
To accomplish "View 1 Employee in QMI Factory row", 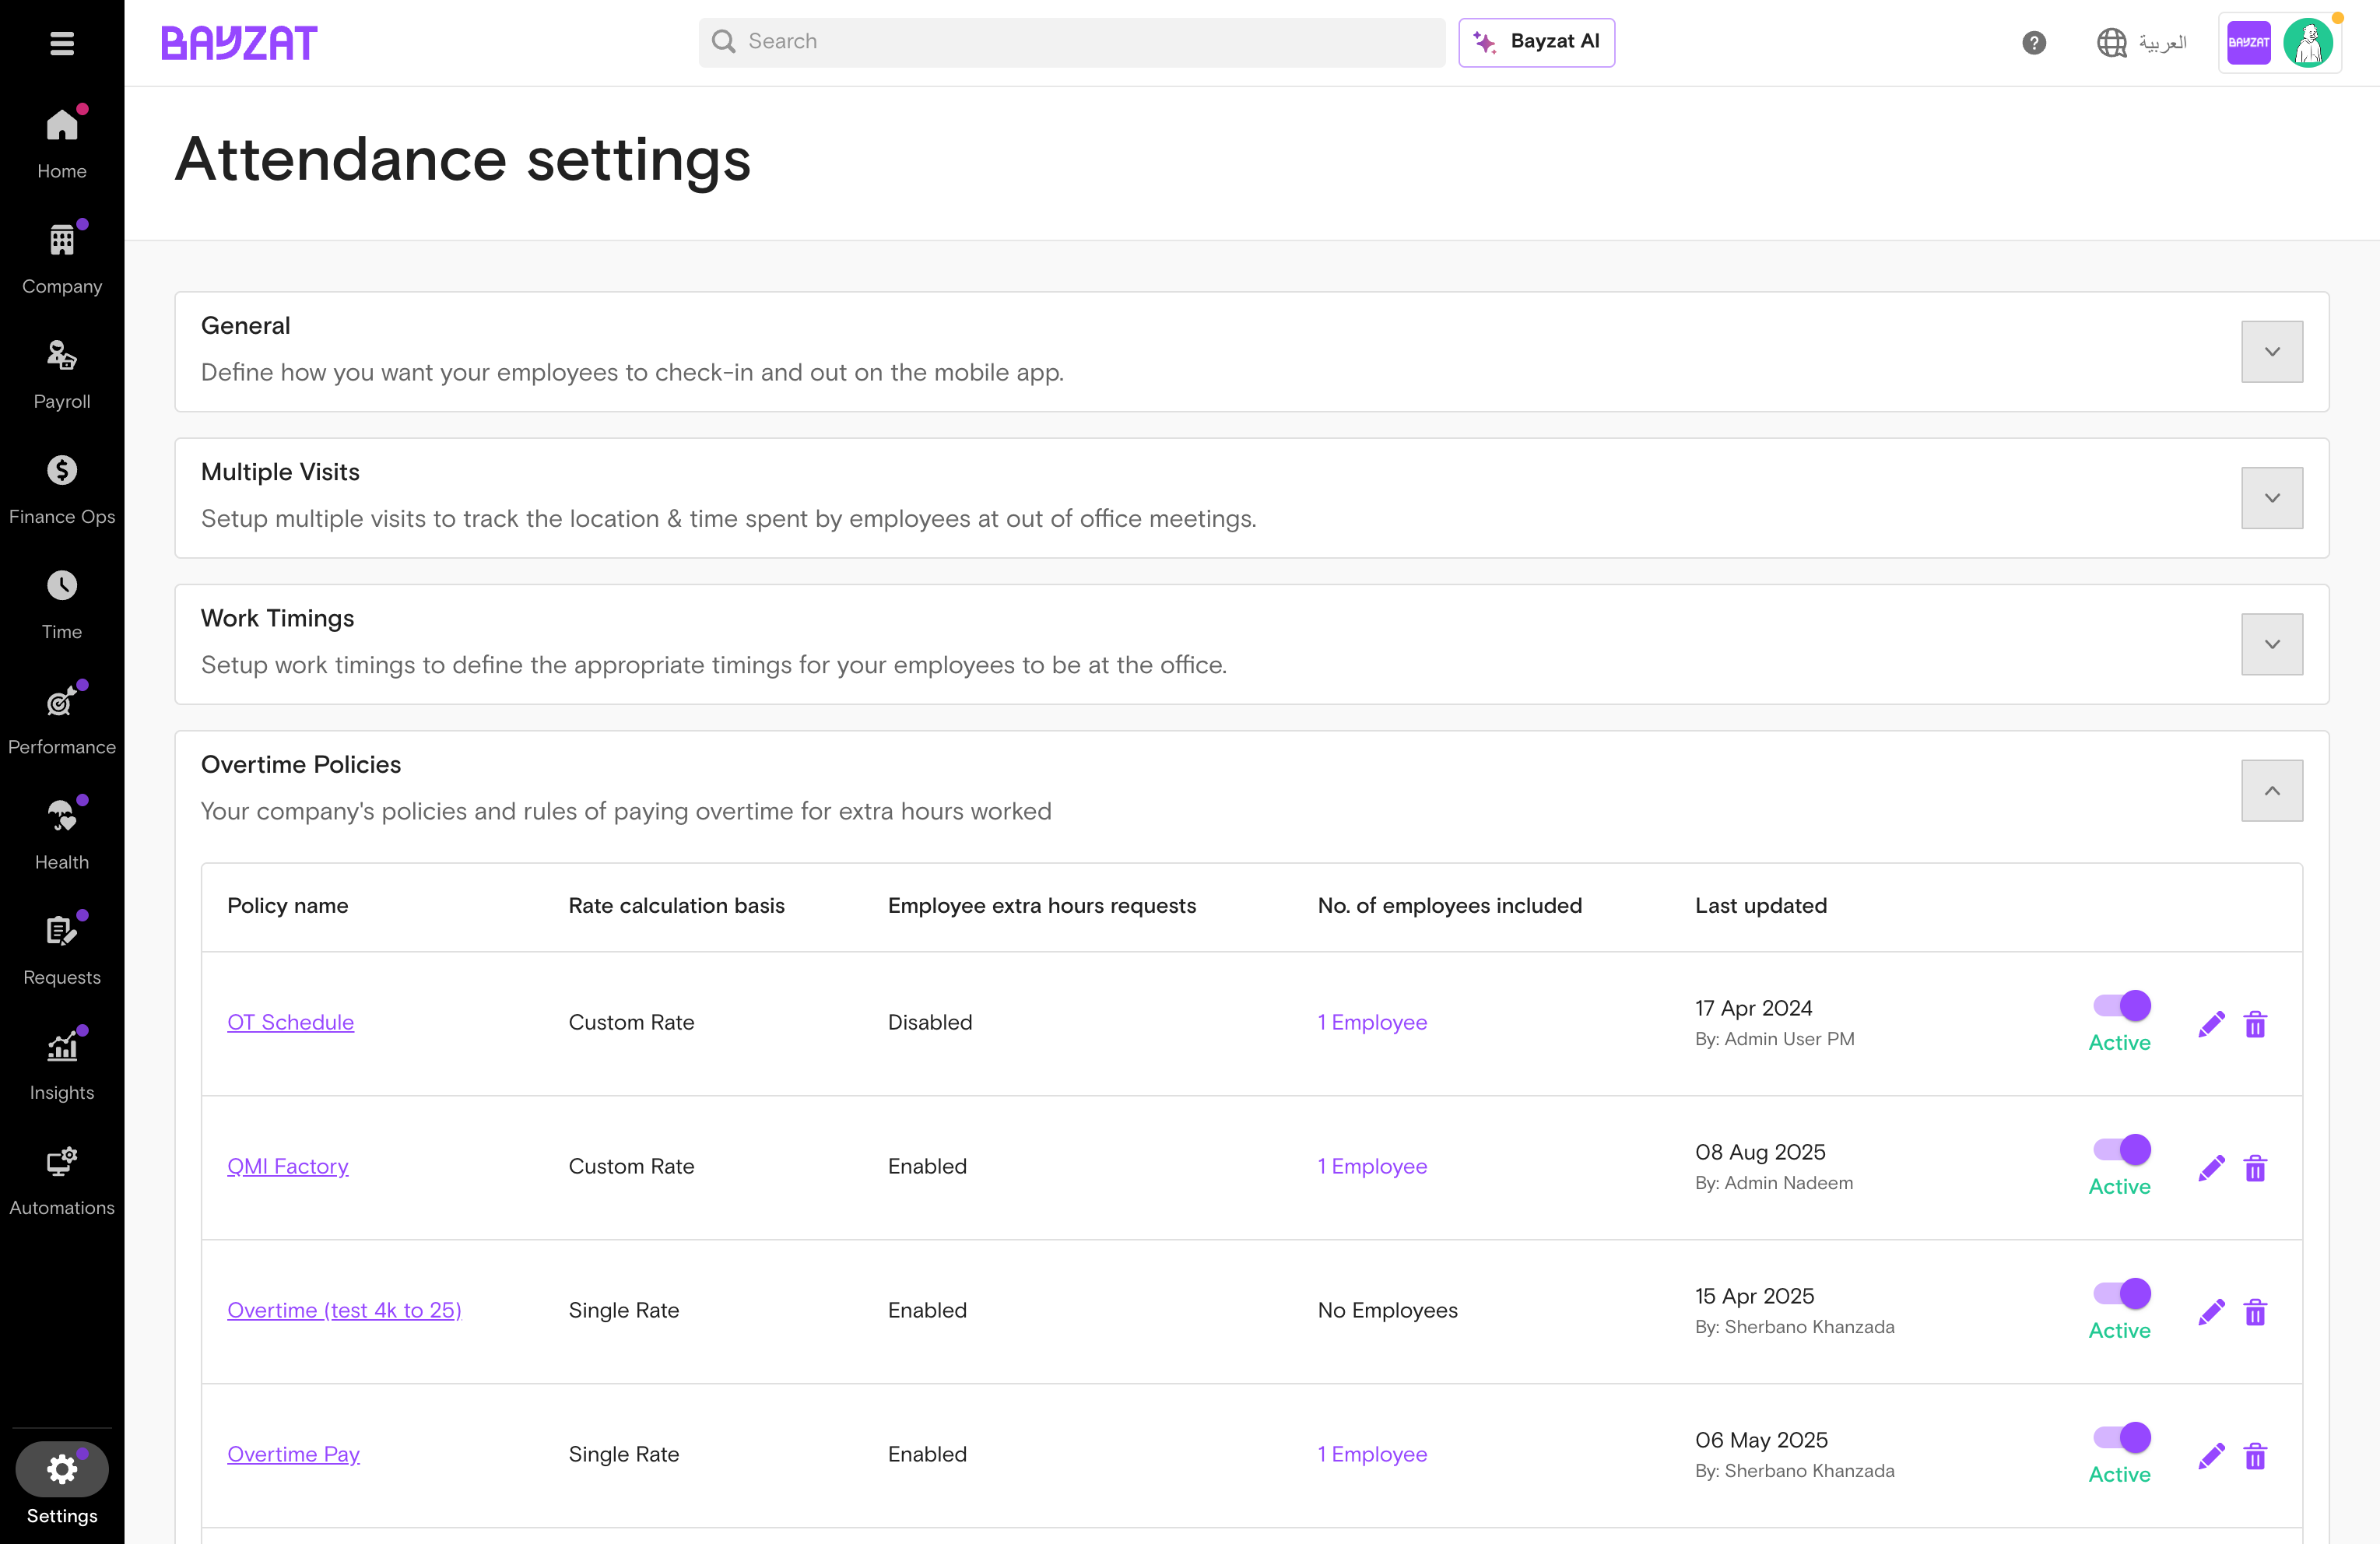I will [x=1372, y=1166].
